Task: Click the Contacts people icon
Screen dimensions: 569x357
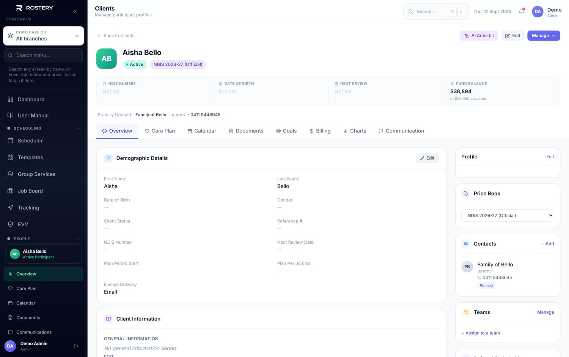Action: [x=466, y=244]
